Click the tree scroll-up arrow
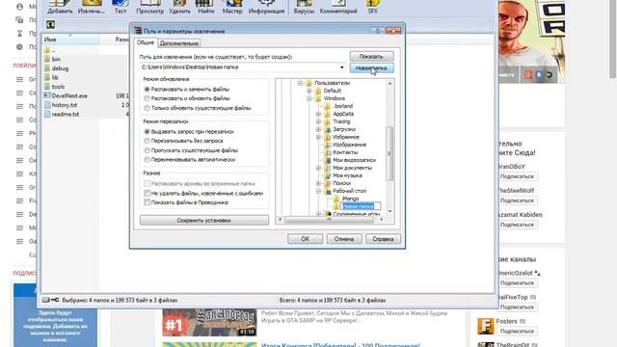Viewport: 617px width, 347px height. coord(389,84)
